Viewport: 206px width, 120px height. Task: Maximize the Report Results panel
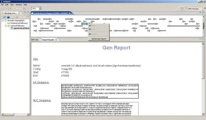(203, 39)
